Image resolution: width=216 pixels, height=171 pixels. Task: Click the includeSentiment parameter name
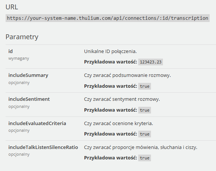[29, 99]
